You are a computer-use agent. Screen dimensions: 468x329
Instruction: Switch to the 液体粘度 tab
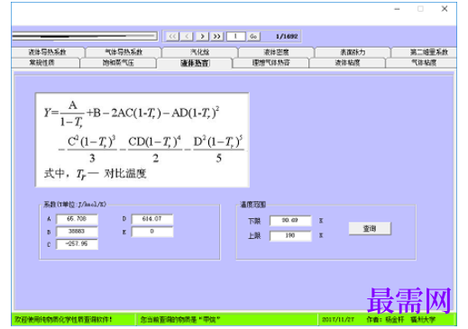click(x=347, y=63)
